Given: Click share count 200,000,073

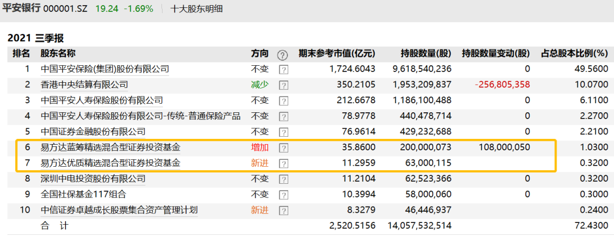Looking at the screenshot, I should click(x=426, y=147).
